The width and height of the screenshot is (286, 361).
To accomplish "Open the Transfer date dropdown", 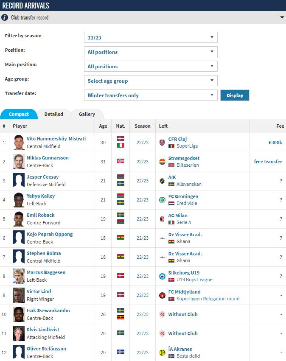I will [x=151, y=95].
